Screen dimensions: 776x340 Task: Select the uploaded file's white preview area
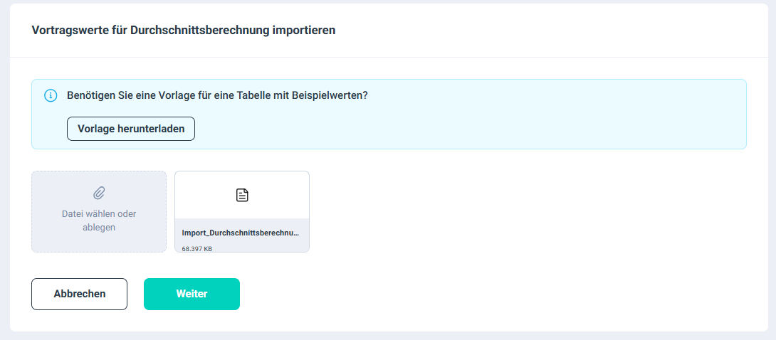tap(242, 195)
